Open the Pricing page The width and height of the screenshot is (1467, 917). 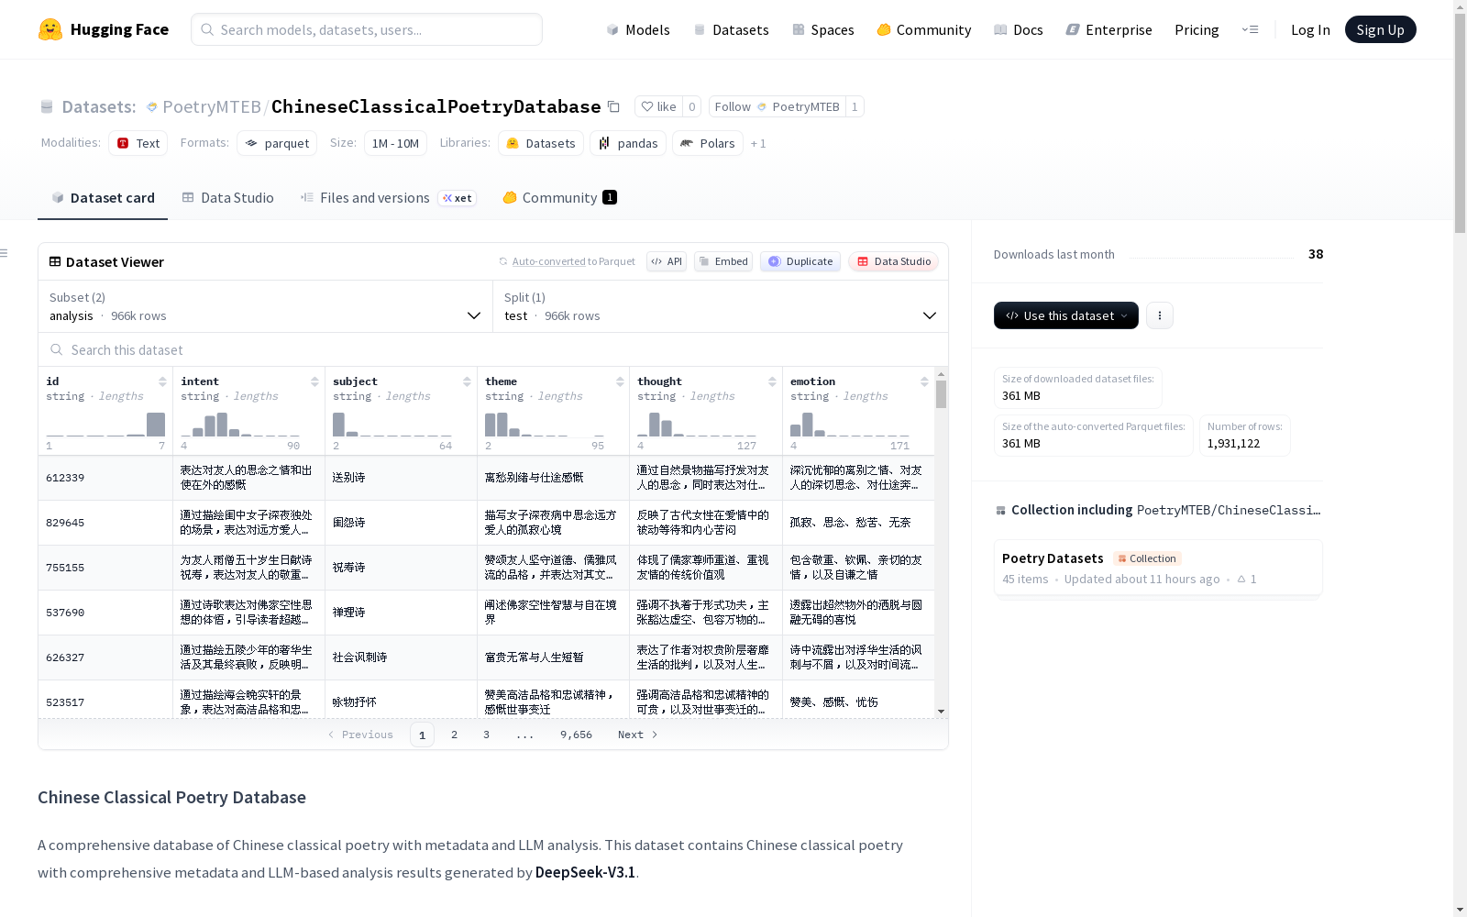click(x=1197, y=29)
